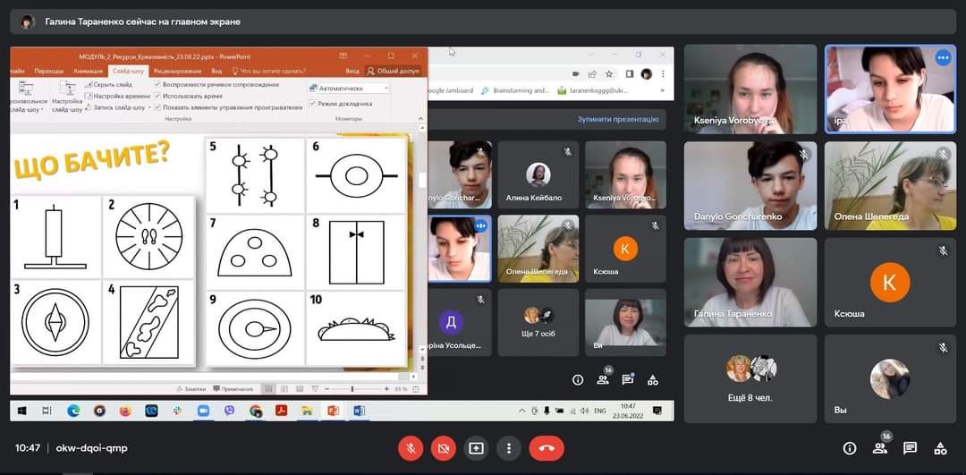The width and height of the screenshot is (966, 475).
Task: Click Normal view icon in PowerPoint status bar
Action: tap(268, 389)
